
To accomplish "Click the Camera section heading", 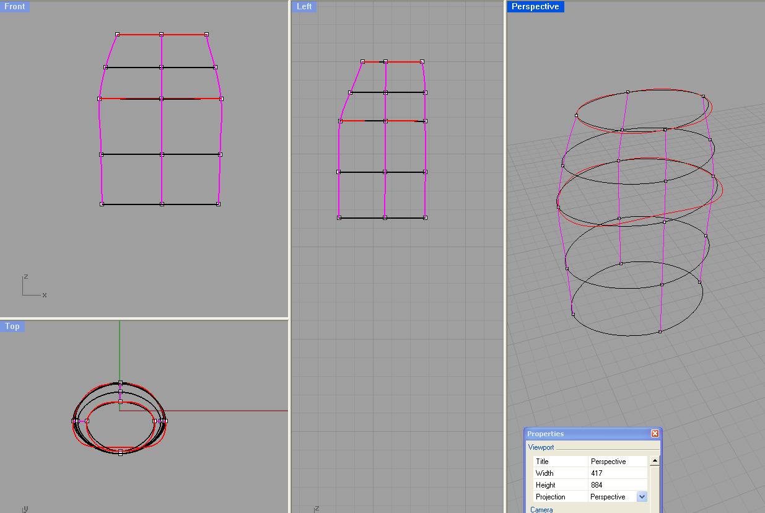I will [541, 509].
